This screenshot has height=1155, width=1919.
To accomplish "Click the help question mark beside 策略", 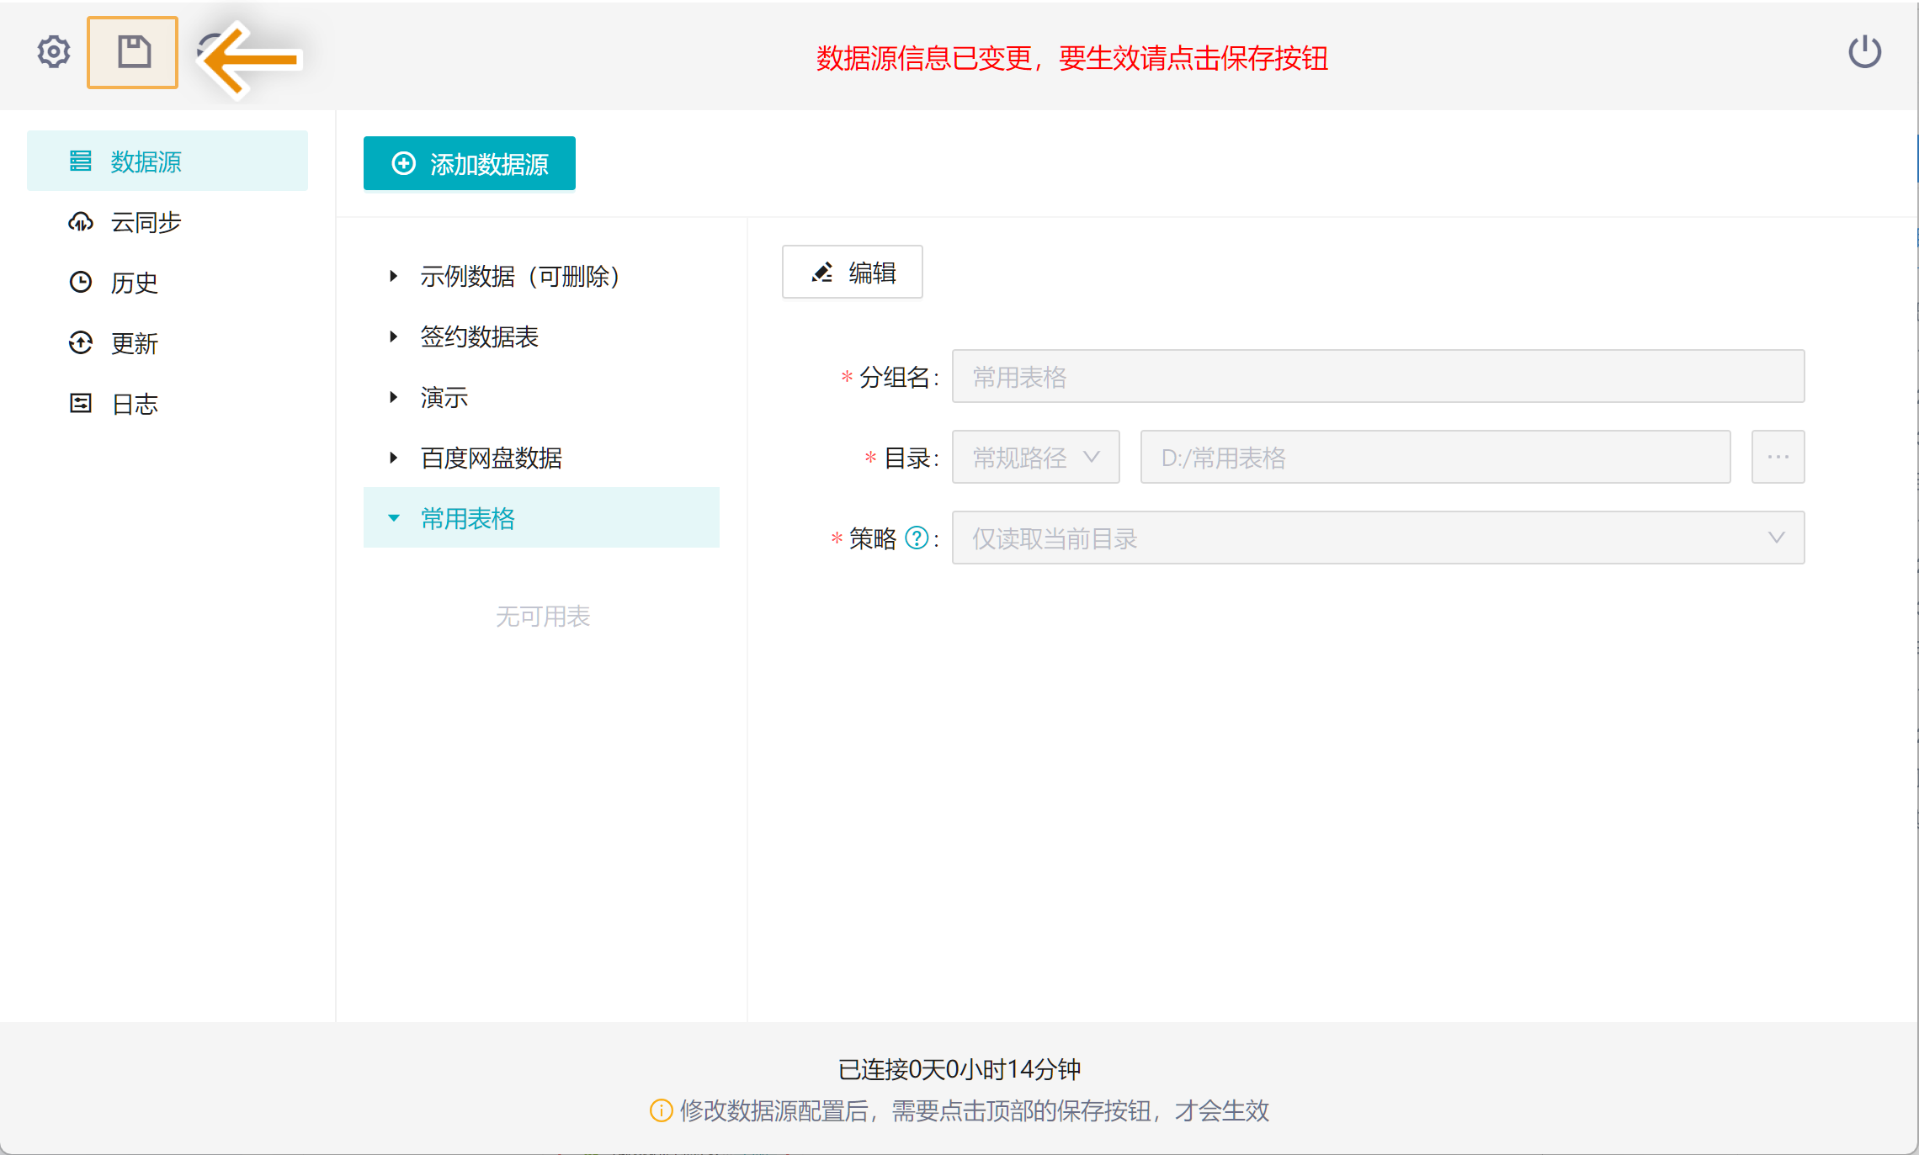I will (x=916, y=538).
